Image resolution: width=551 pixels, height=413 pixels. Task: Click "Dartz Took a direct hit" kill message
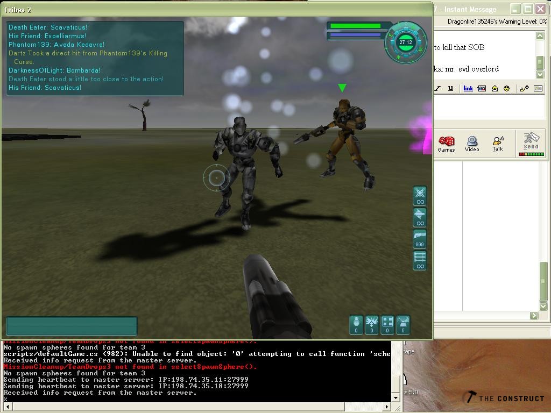[88, 57]
